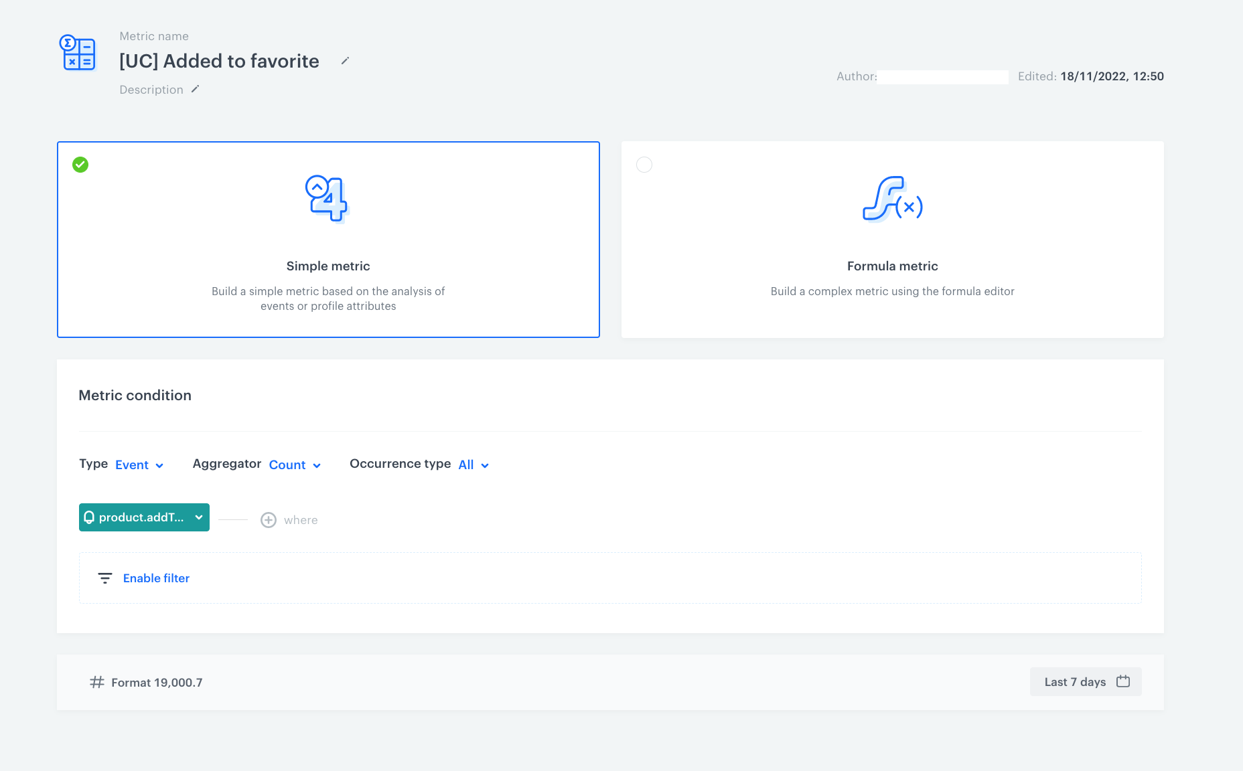The image size is (1243, 771).
Task: Click the metric calculator icon at top left
Action: tap(78, 53)
